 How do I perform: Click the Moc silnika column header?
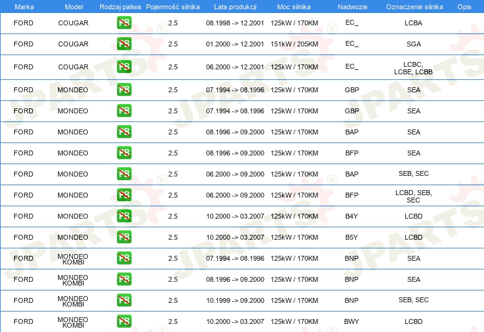(x=294, y=7)
